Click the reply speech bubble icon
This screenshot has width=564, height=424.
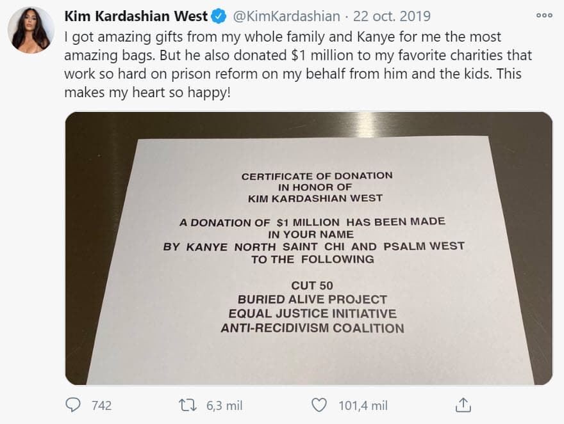point(74,405)
